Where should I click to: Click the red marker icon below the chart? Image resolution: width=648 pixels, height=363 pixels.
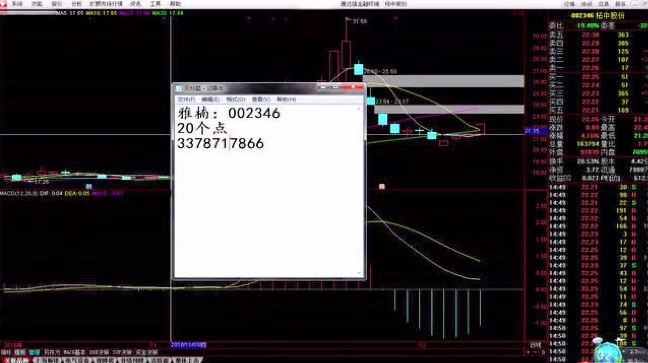(x=382, y=186)
